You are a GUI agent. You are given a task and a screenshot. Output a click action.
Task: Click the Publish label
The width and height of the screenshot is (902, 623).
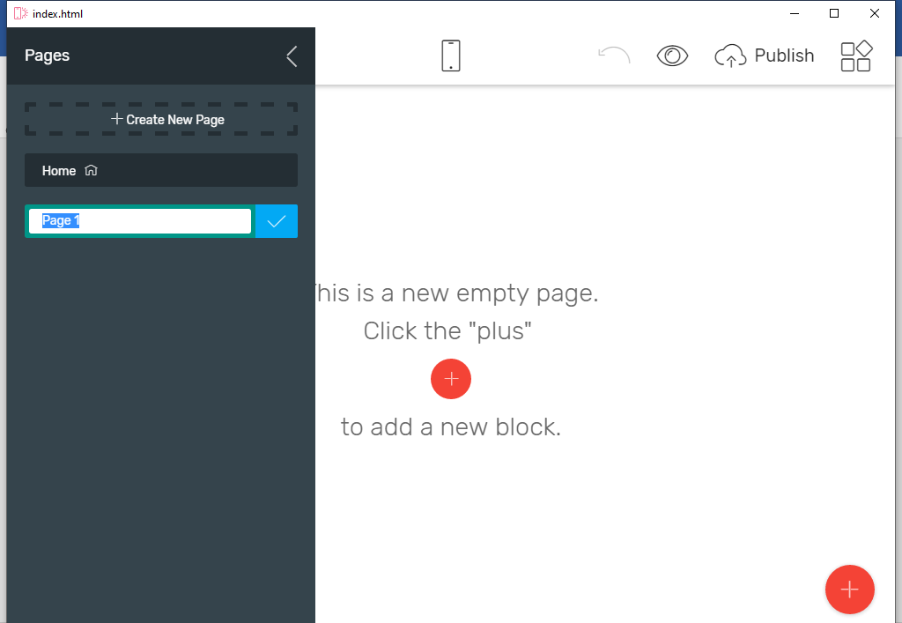point(784,56)
